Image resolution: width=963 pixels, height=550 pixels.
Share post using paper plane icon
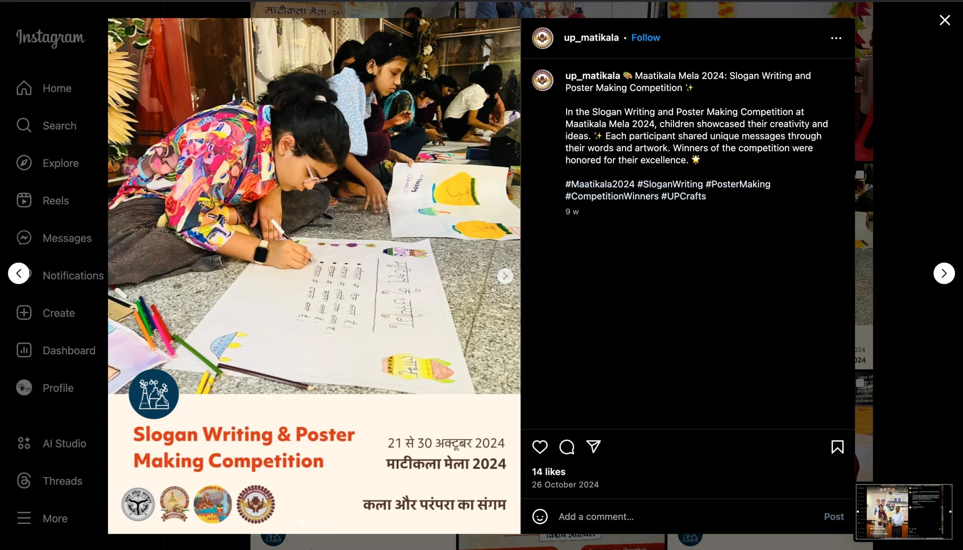pos(593,447)
